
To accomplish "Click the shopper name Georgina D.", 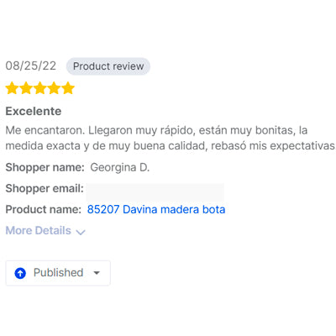I will point(120,167).
